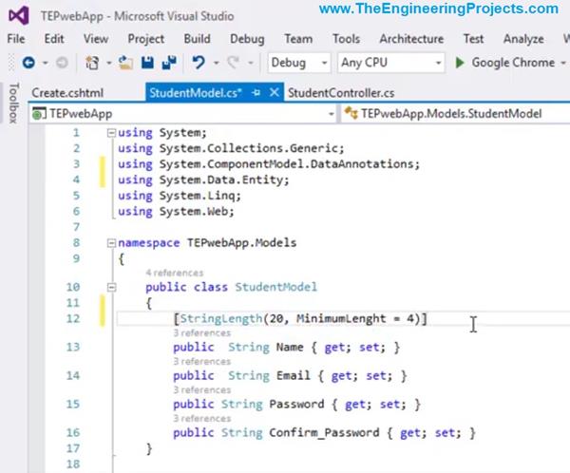Open the Debug menu

[x=247, y=39]
